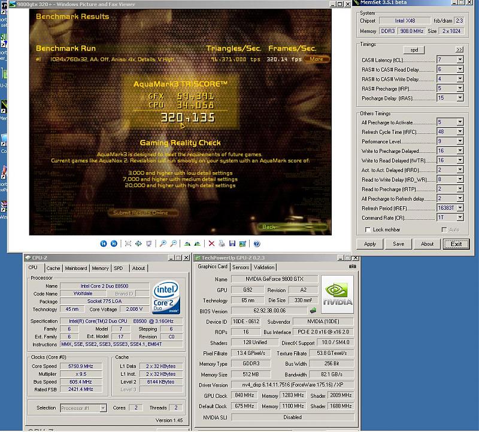Click the Apply button in MemSet
This screenshot has width=479, height=432.
pyautogui.click(x=369, y=244)
